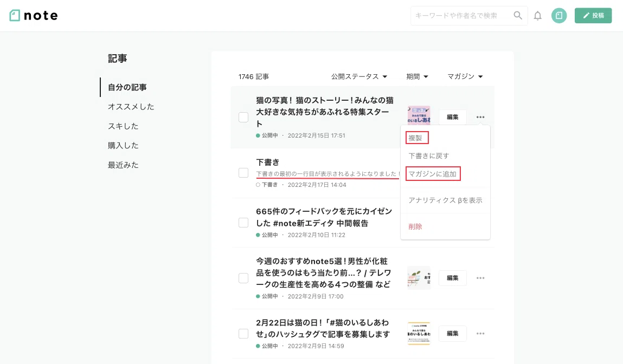Screen dimensions: 623x364
Task: Check the box for 665件のフィードバック article
Action: pyautogui.click(x=243, y=223)
